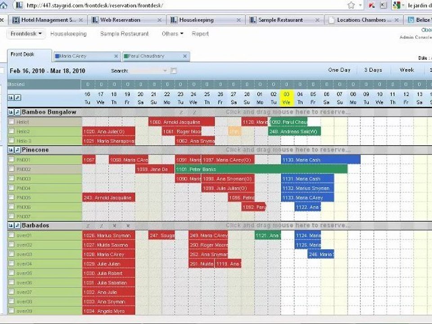Click the browser home icon
Screen dimensions: 432x324
(4, 5)
